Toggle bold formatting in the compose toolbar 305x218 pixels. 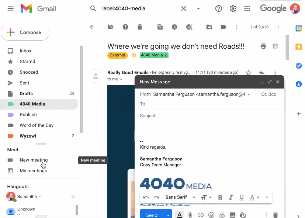[220, 197]
